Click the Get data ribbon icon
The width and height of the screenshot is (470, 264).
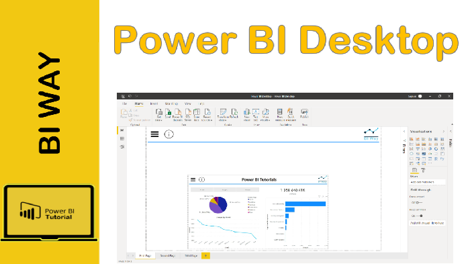coord(159,115)
